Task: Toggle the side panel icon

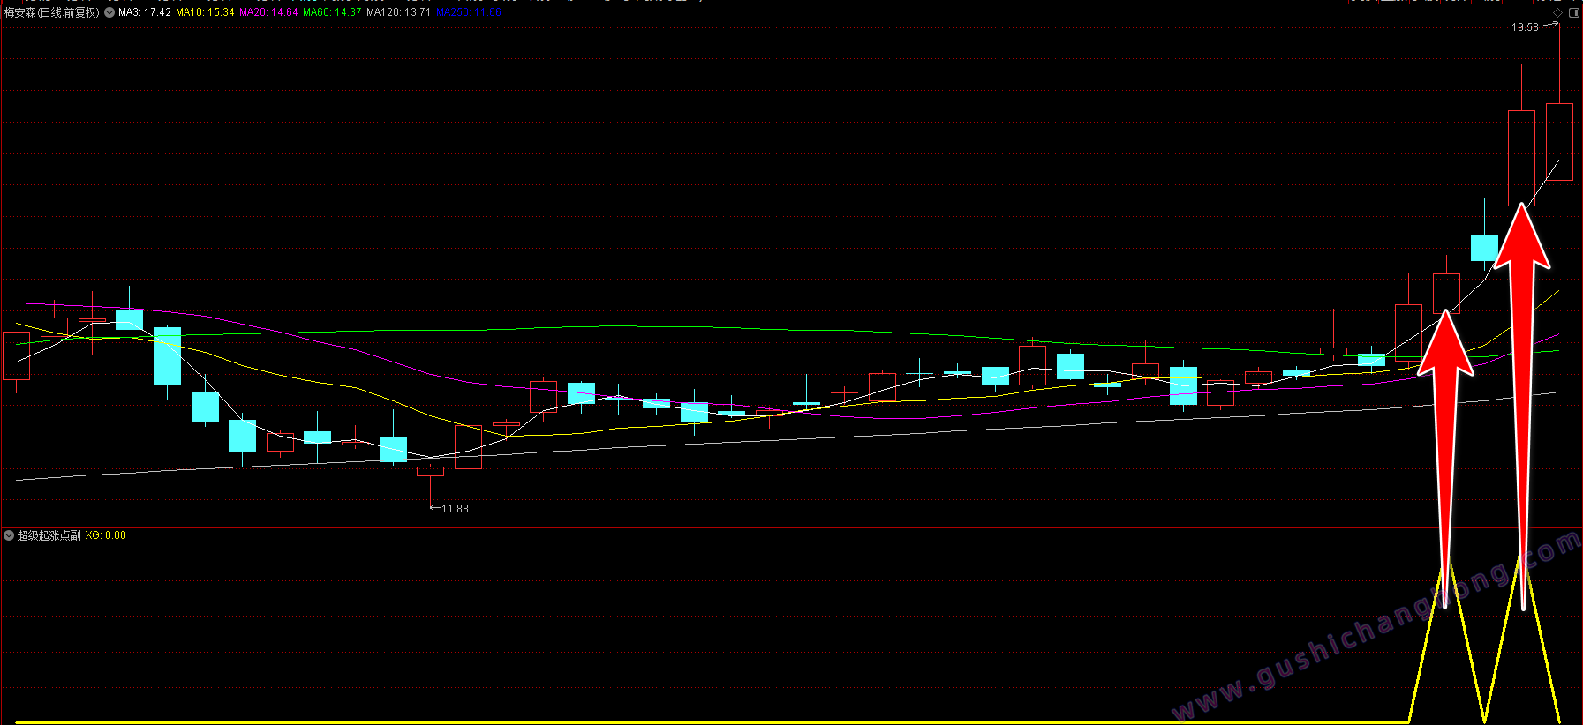Action: (x=1574, y=13)
